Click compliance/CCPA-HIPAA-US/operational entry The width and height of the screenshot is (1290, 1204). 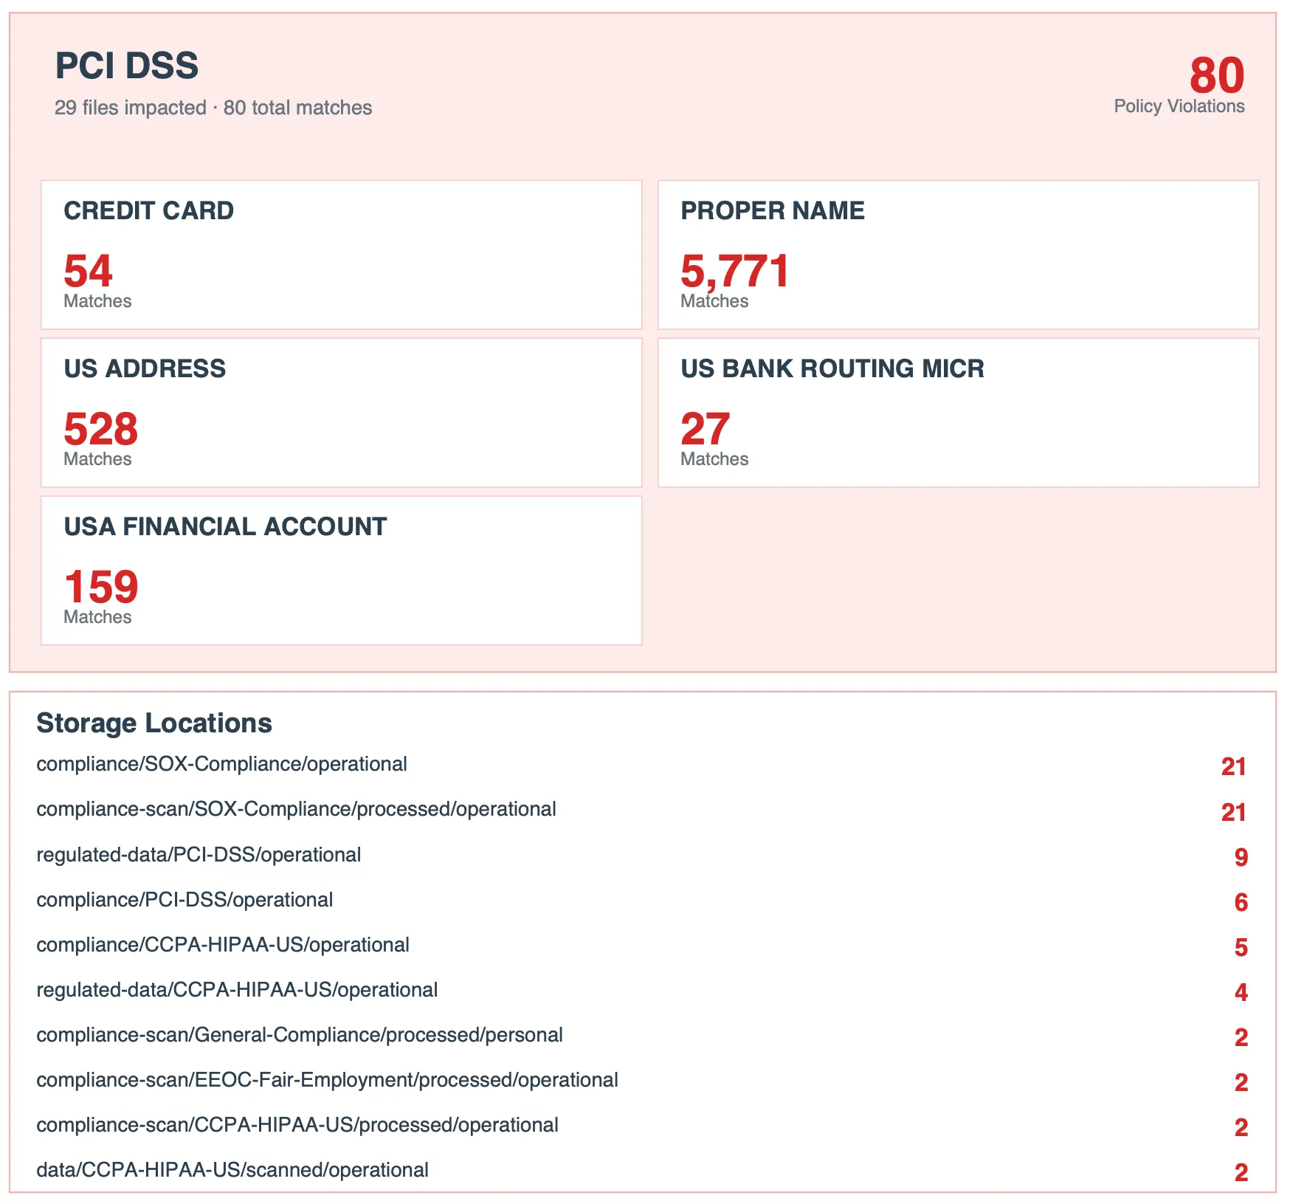click(x=223, y=945)
